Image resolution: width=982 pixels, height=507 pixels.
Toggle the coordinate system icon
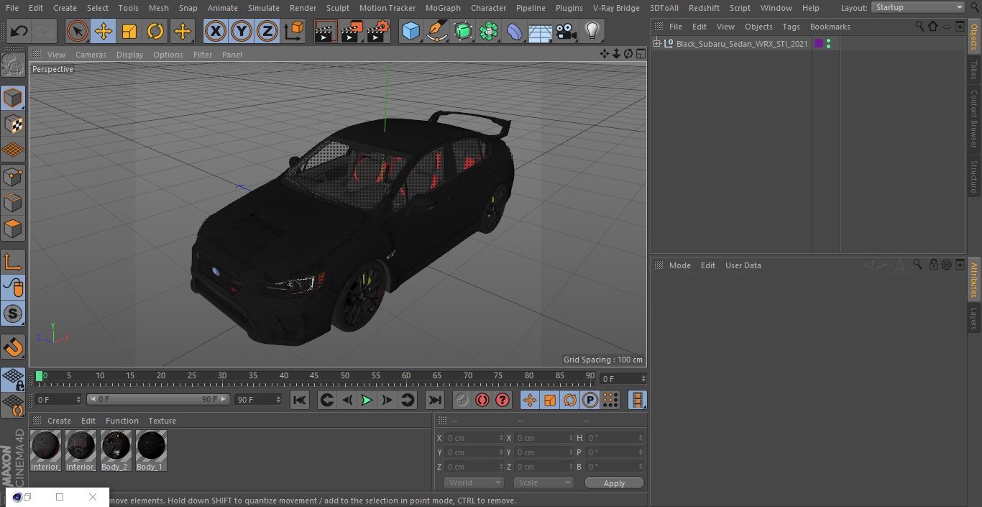pyautogui.click(x=294, y=31)
